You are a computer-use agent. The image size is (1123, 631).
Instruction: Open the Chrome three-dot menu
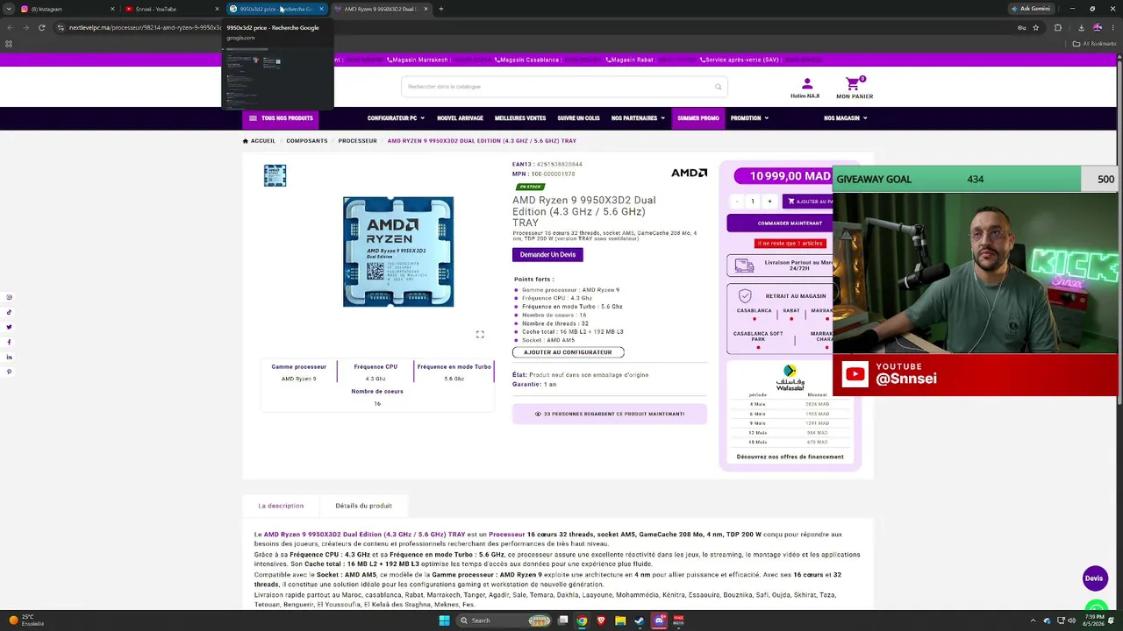click(x=1114, y=27)
